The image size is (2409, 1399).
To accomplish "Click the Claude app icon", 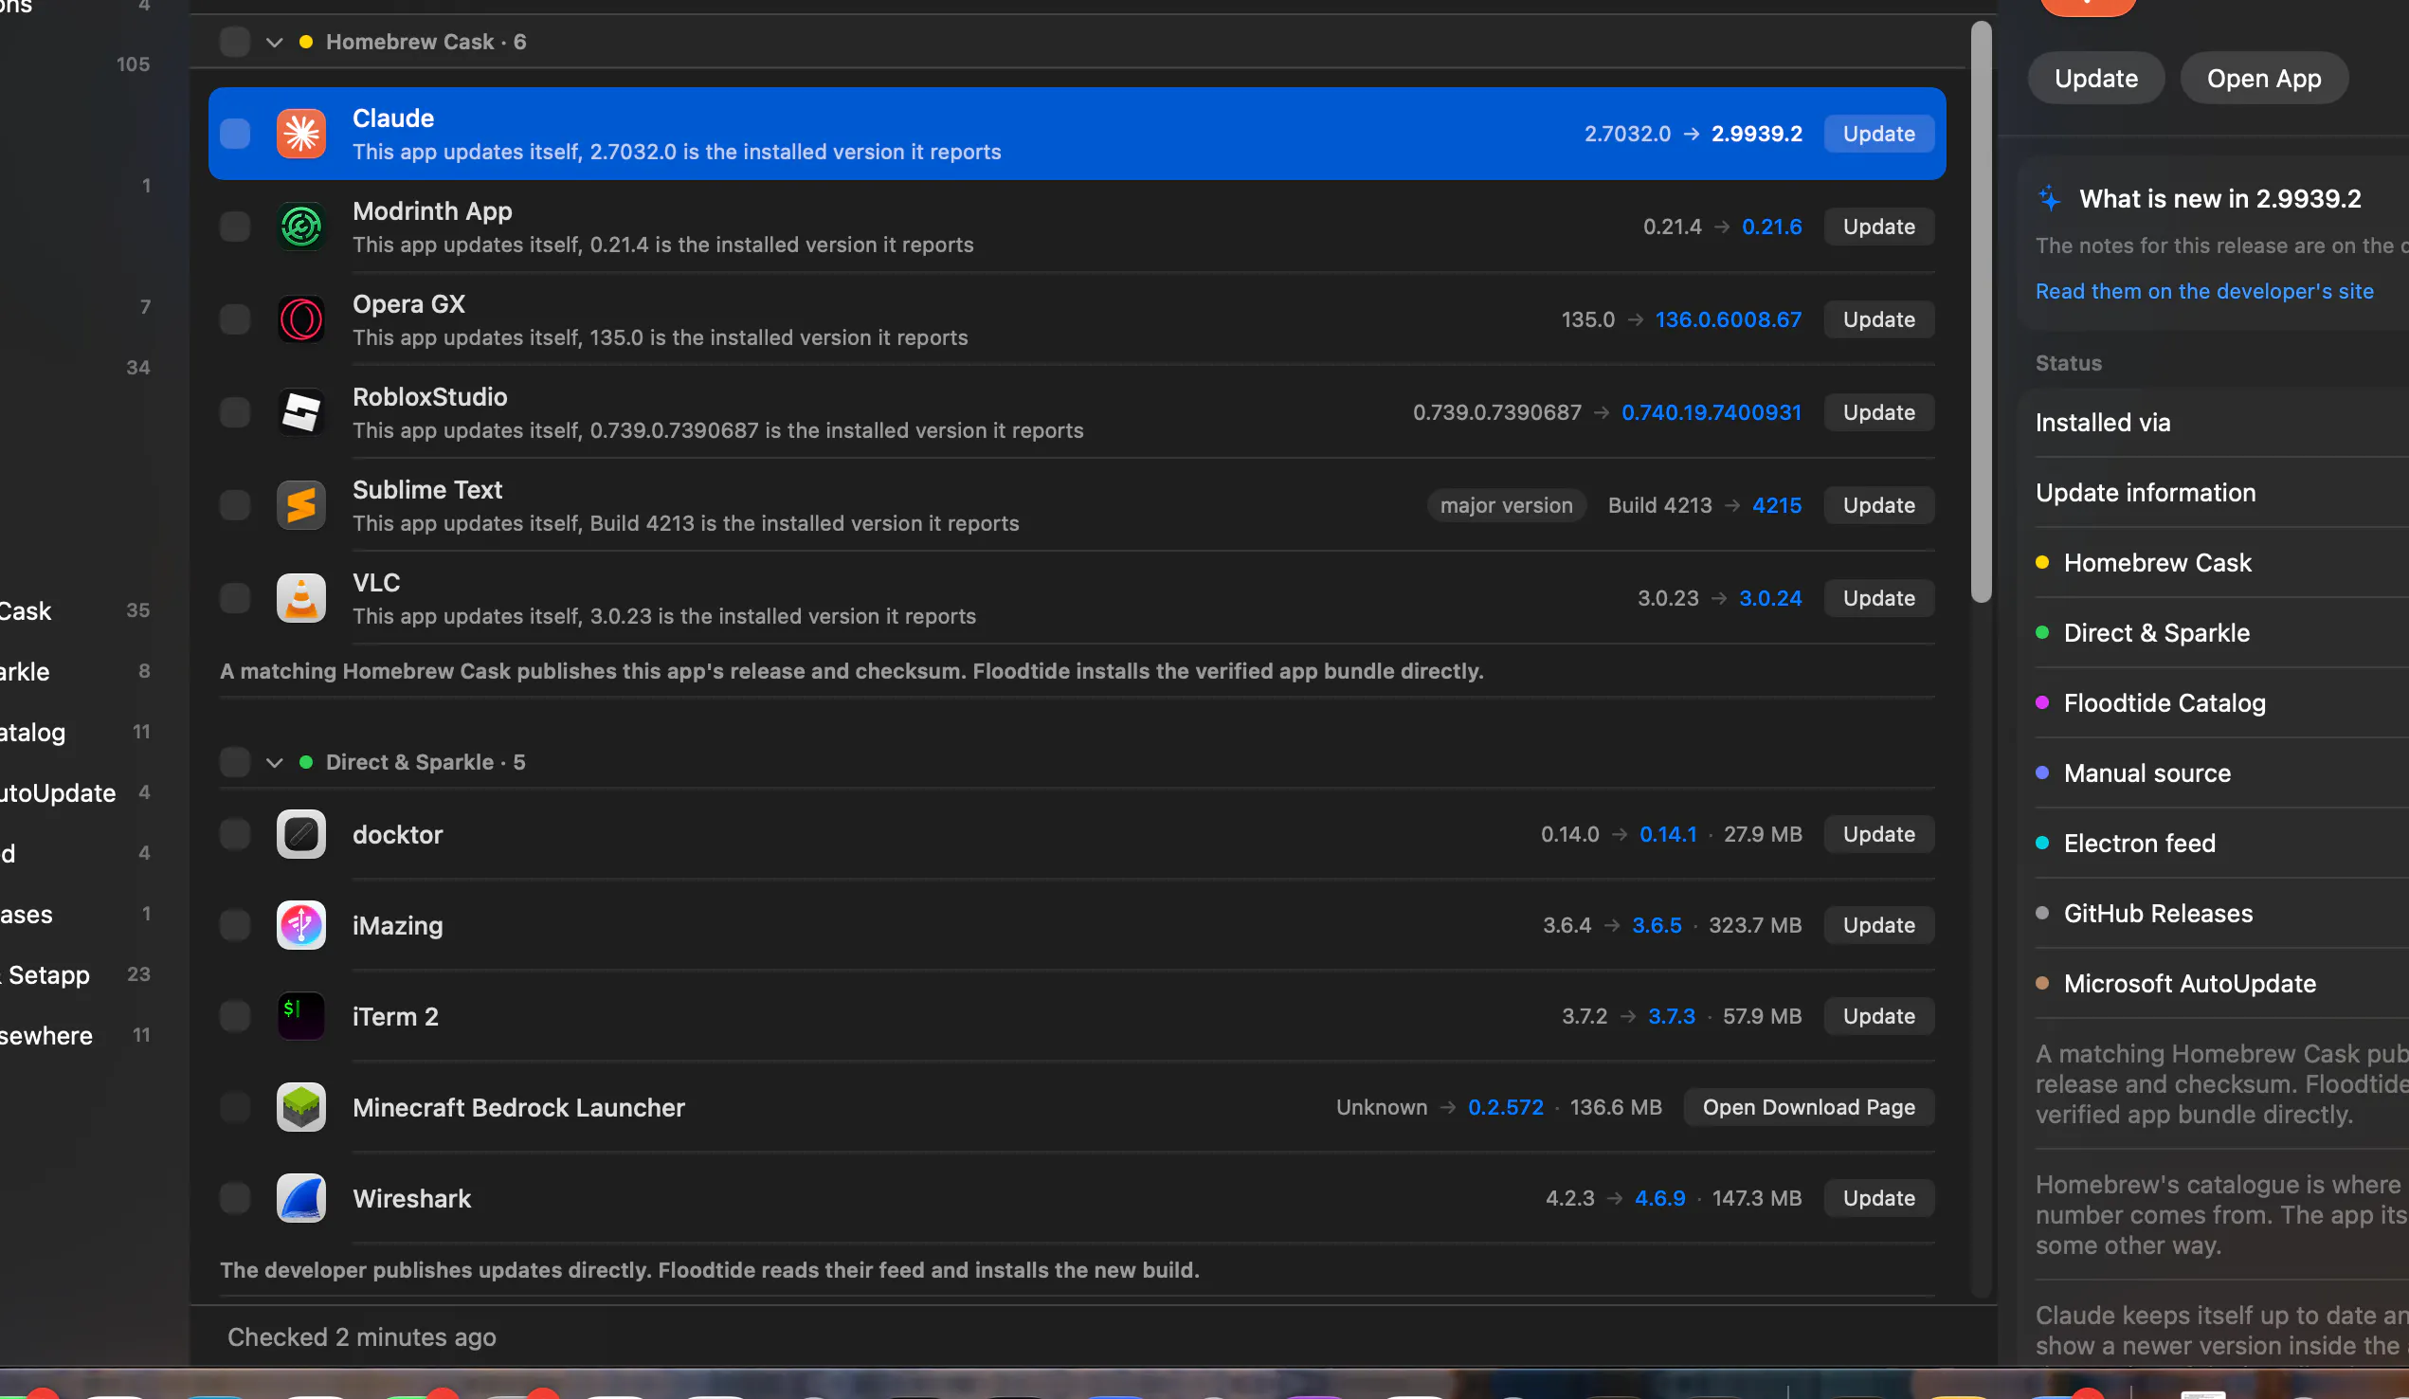I will click(301, 133).
